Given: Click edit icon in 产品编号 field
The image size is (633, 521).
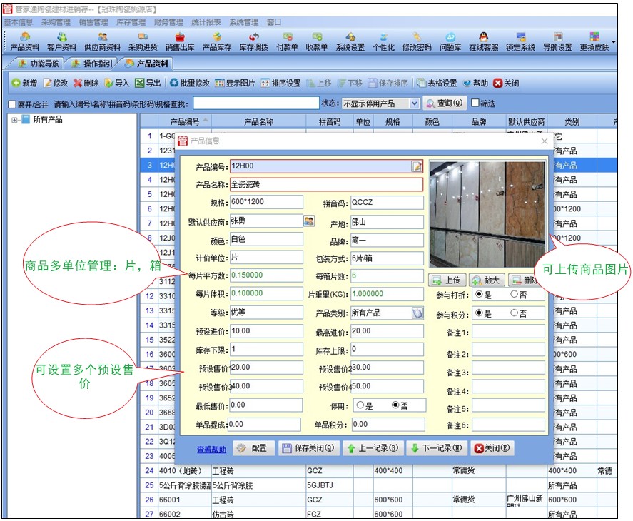Looking at the screenshot, I should coord(417,166).
